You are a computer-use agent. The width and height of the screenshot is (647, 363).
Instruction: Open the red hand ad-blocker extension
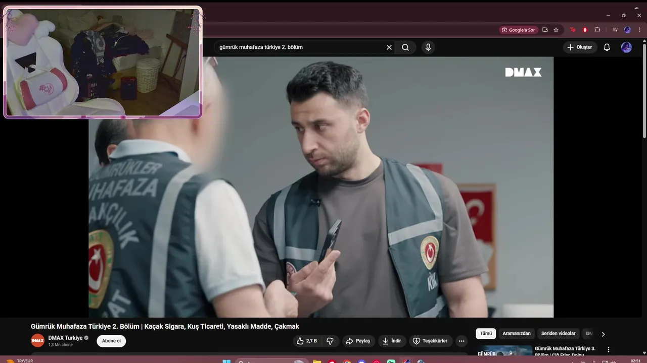point(585,30)
